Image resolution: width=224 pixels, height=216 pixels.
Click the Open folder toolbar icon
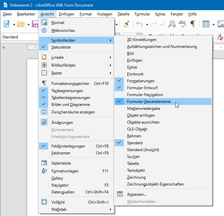21,24
